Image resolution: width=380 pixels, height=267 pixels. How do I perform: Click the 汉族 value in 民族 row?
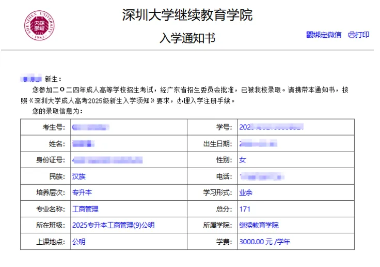[79, 176]
